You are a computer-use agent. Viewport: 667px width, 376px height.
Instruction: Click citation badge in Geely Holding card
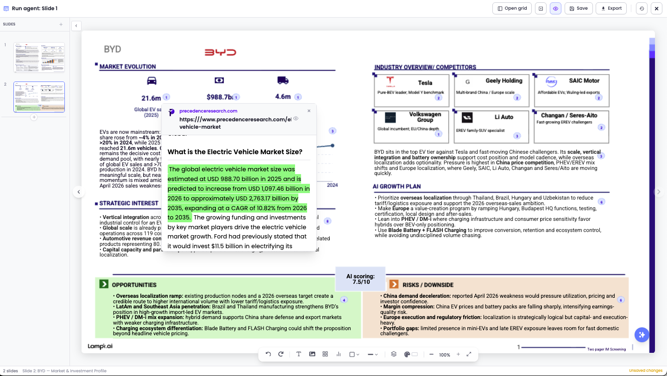click(517, 98)
